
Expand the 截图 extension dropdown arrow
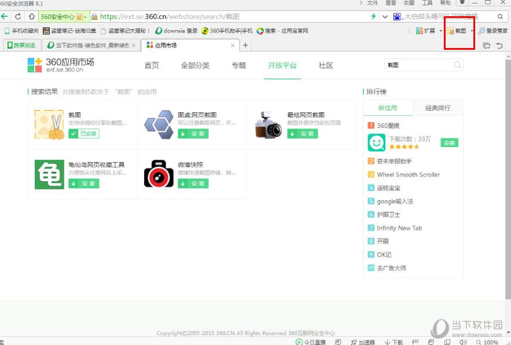pyautogui.click(x=472, y=31)
